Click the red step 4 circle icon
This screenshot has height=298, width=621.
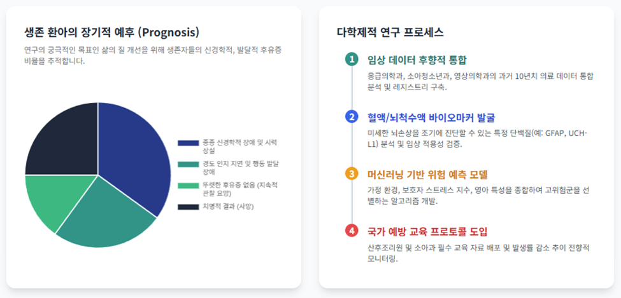[x=352, y=231]
